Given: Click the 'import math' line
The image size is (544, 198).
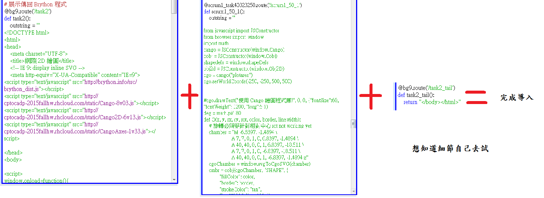Looking at the screenshot, I should [216, 43].
